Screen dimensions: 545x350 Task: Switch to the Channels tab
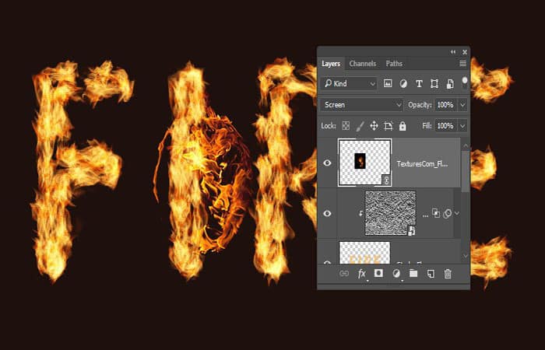[363, 64]
